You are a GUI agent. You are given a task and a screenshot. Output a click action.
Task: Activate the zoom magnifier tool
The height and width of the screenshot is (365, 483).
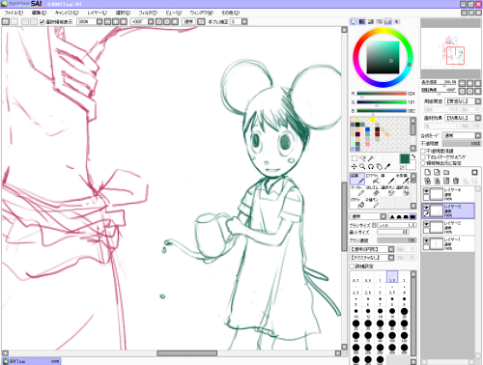click(x=362, y=166)
